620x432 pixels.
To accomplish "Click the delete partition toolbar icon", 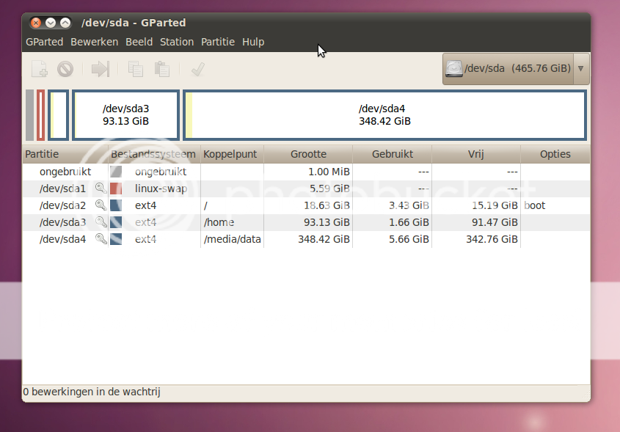I will pos(65,69).
